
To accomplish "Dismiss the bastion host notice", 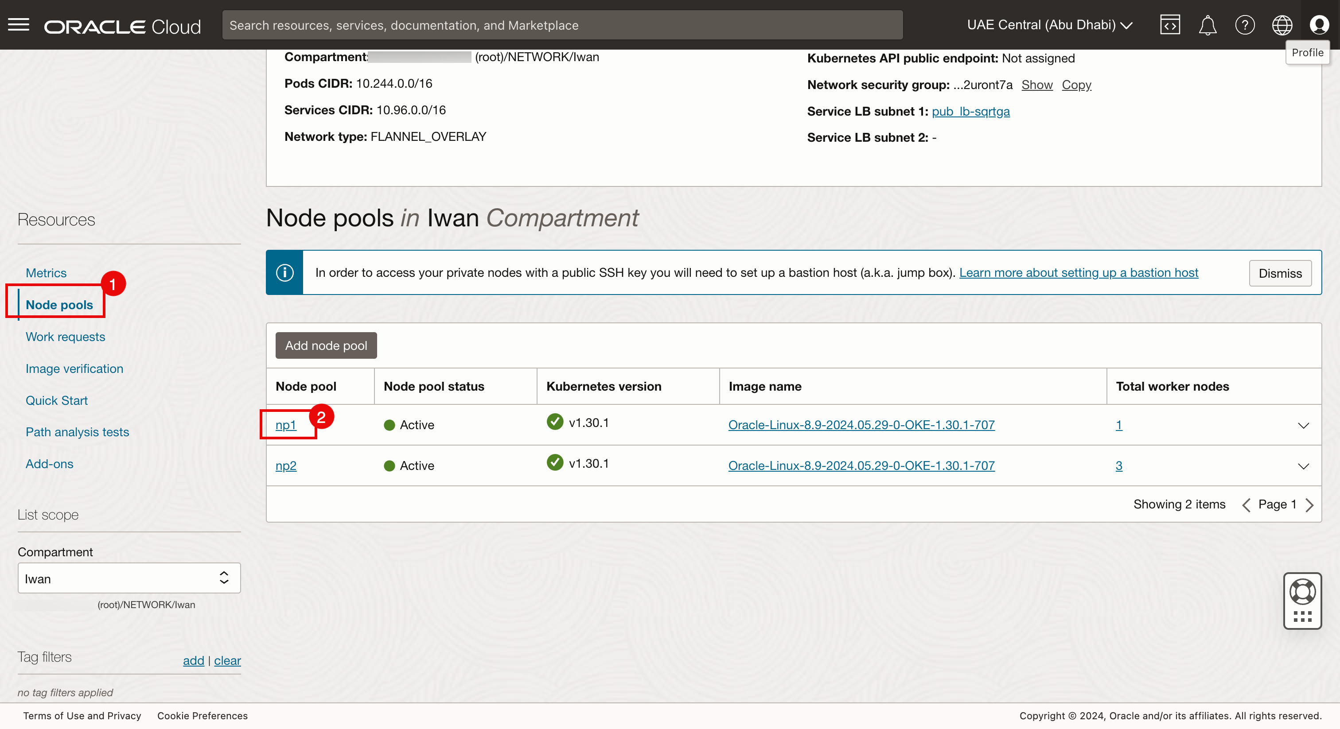I will [x=1280, y=273].
